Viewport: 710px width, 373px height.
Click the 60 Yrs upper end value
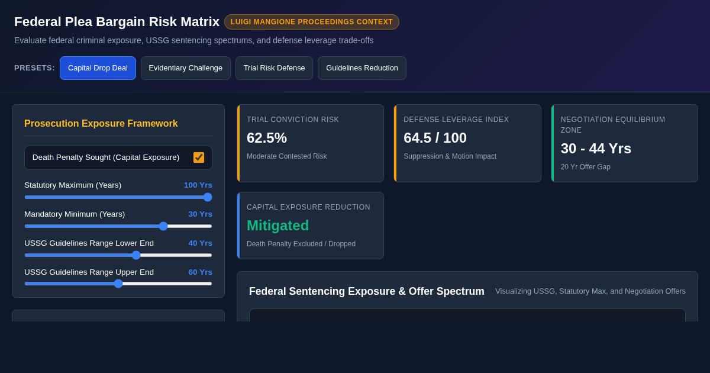[201, 272]
